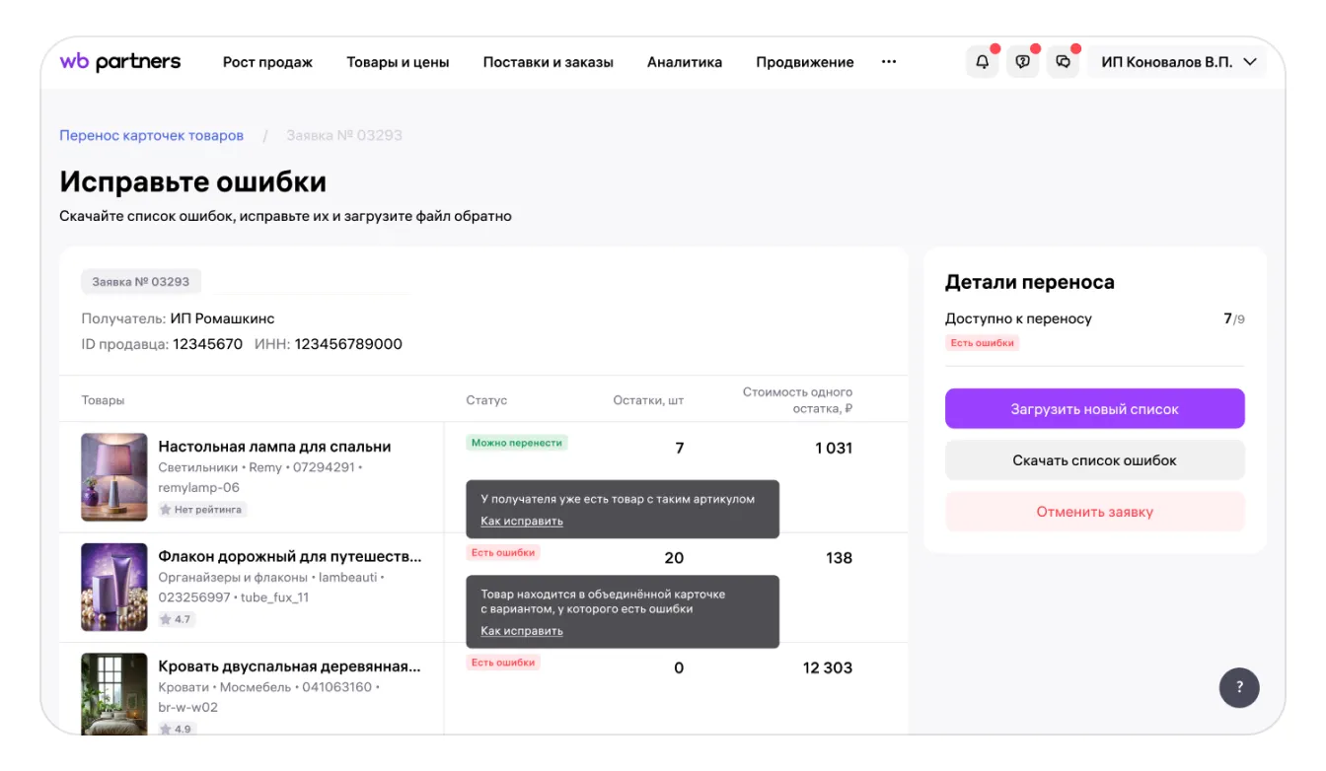Click the 'Есть ошибки' status on Флакон дорожный
This screenshot has width=1326, height=771.
point(503,553)
